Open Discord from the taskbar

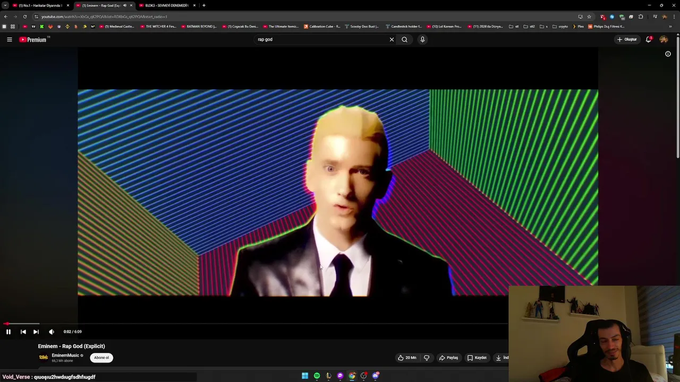point(376,376)
